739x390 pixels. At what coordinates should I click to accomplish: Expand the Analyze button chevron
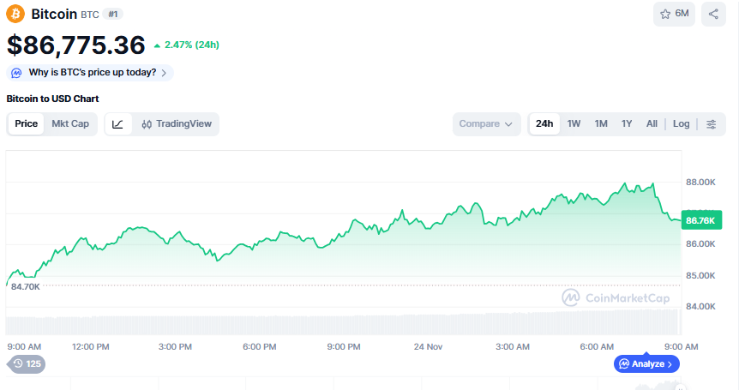(670, 364)
